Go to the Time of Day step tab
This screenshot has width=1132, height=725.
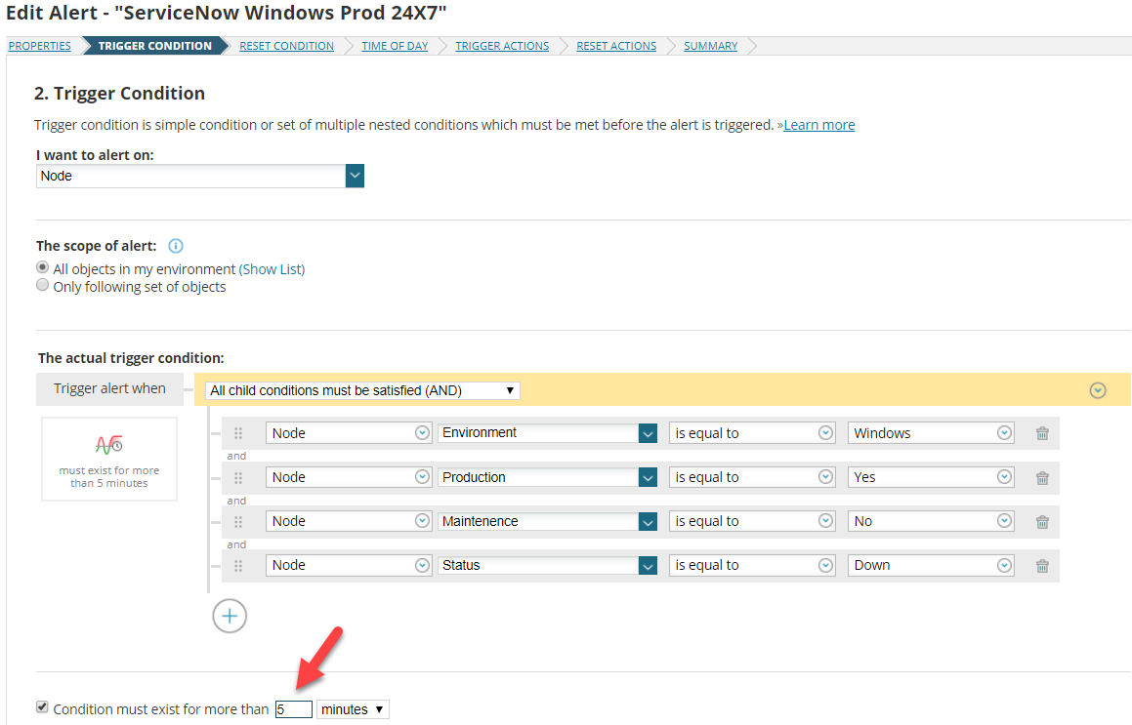tap(395, 46)
